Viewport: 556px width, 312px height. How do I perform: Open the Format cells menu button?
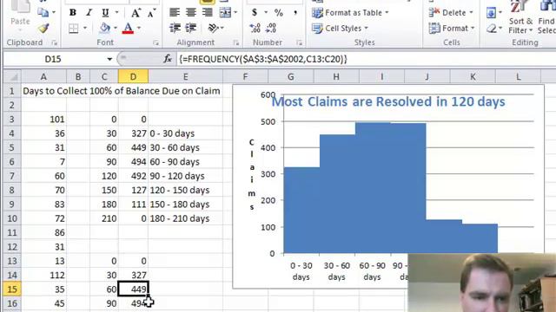(x=452, y=29)
